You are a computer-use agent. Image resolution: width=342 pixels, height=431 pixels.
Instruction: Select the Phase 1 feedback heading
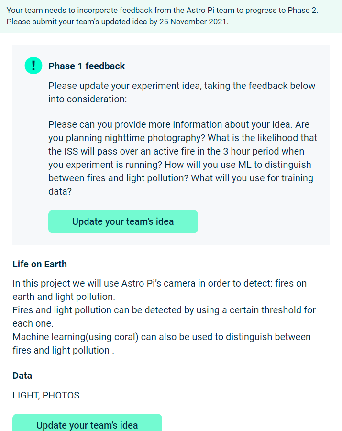(x=87, y=66)
